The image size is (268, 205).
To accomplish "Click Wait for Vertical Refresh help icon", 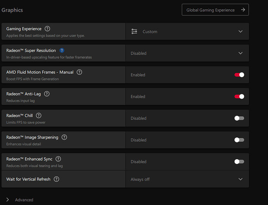I will tap(56, 179).
